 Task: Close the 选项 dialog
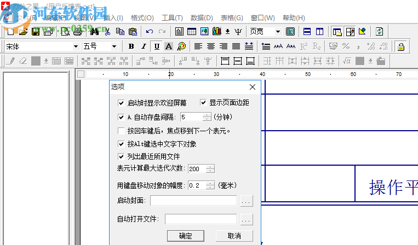(x=253, y=87)
